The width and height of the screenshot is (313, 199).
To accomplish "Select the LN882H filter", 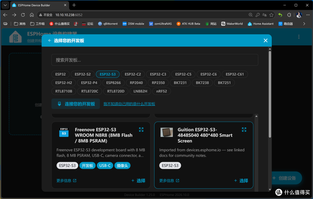I will click(x=140, y=91).
